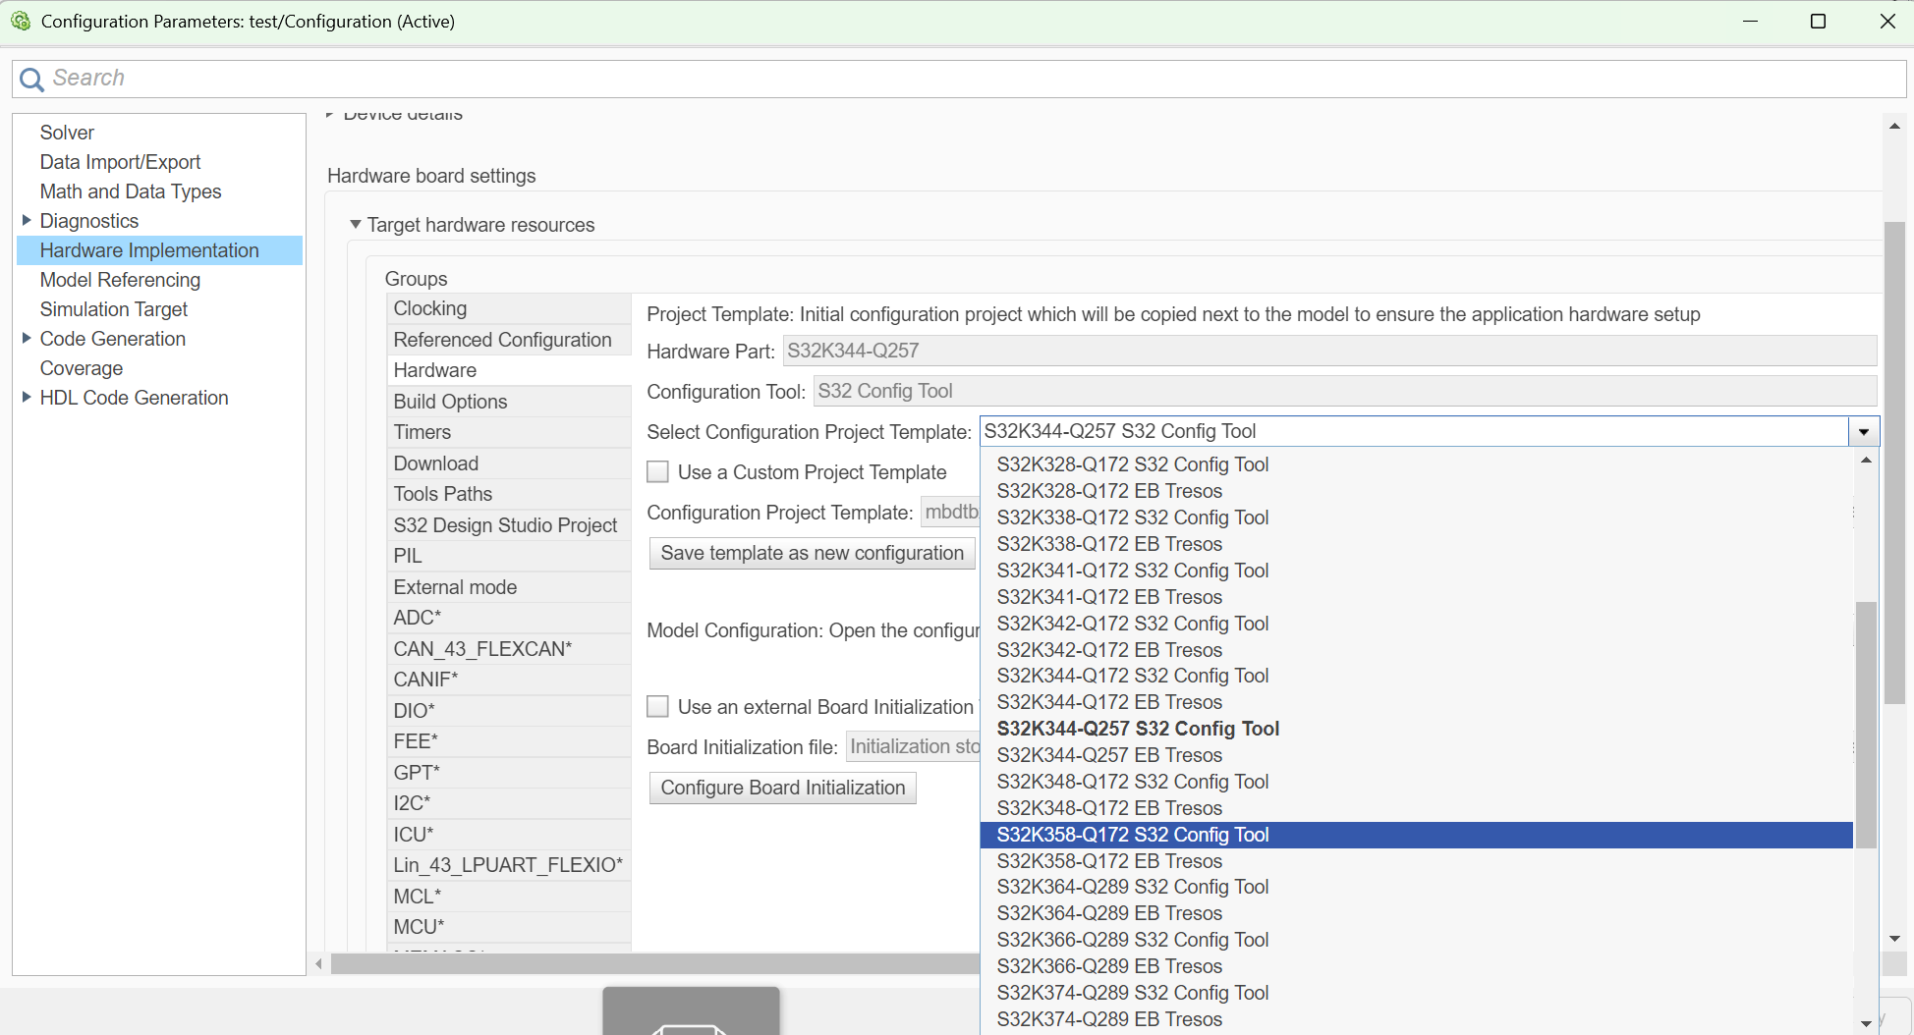The image size is (1914, 1035).
Task: Pick S32K374-Q289 EB Tresos entry
Action: [1416, 1019]
